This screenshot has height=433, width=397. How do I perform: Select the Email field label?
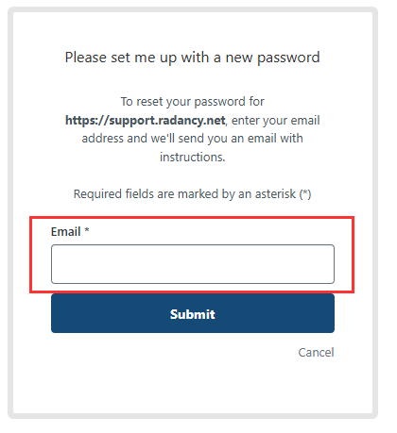(x=66, y=231)
